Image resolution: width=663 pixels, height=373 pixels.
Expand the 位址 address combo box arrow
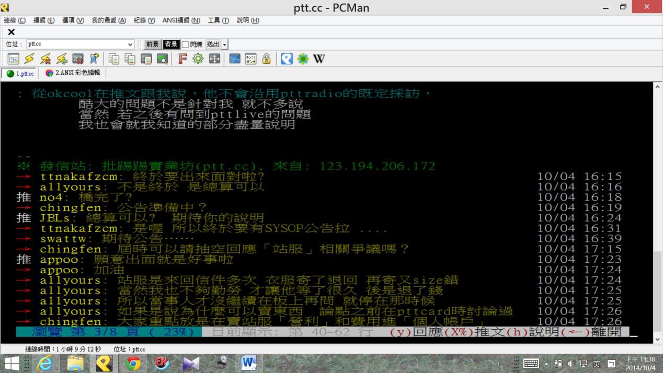click(130, 44)
